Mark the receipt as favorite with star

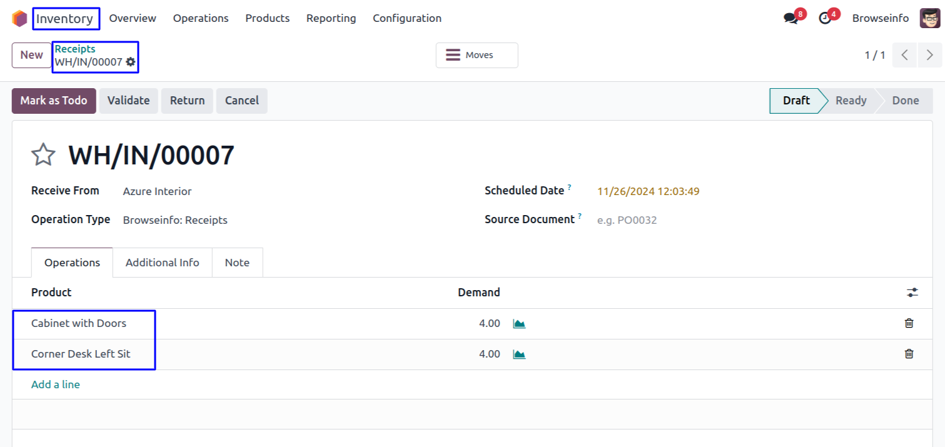click(x=43, y=155)
